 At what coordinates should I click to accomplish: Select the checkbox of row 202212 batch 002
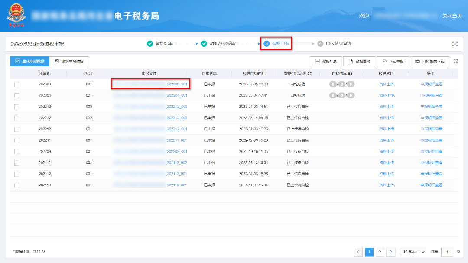pos(17,118)
